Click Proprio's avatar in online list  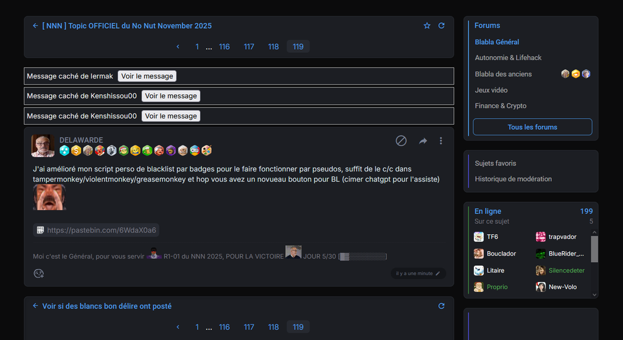tap(479, 286)
